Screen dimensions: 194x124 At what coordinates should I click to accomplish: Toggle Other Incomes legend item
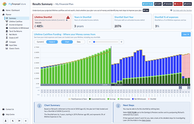coord(124,99)
